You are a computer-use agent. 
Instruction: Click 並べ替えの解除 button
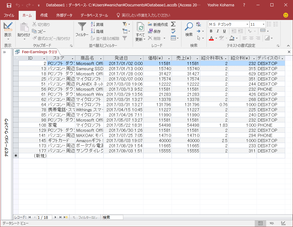pyautogui.click(x=105, y=38)
